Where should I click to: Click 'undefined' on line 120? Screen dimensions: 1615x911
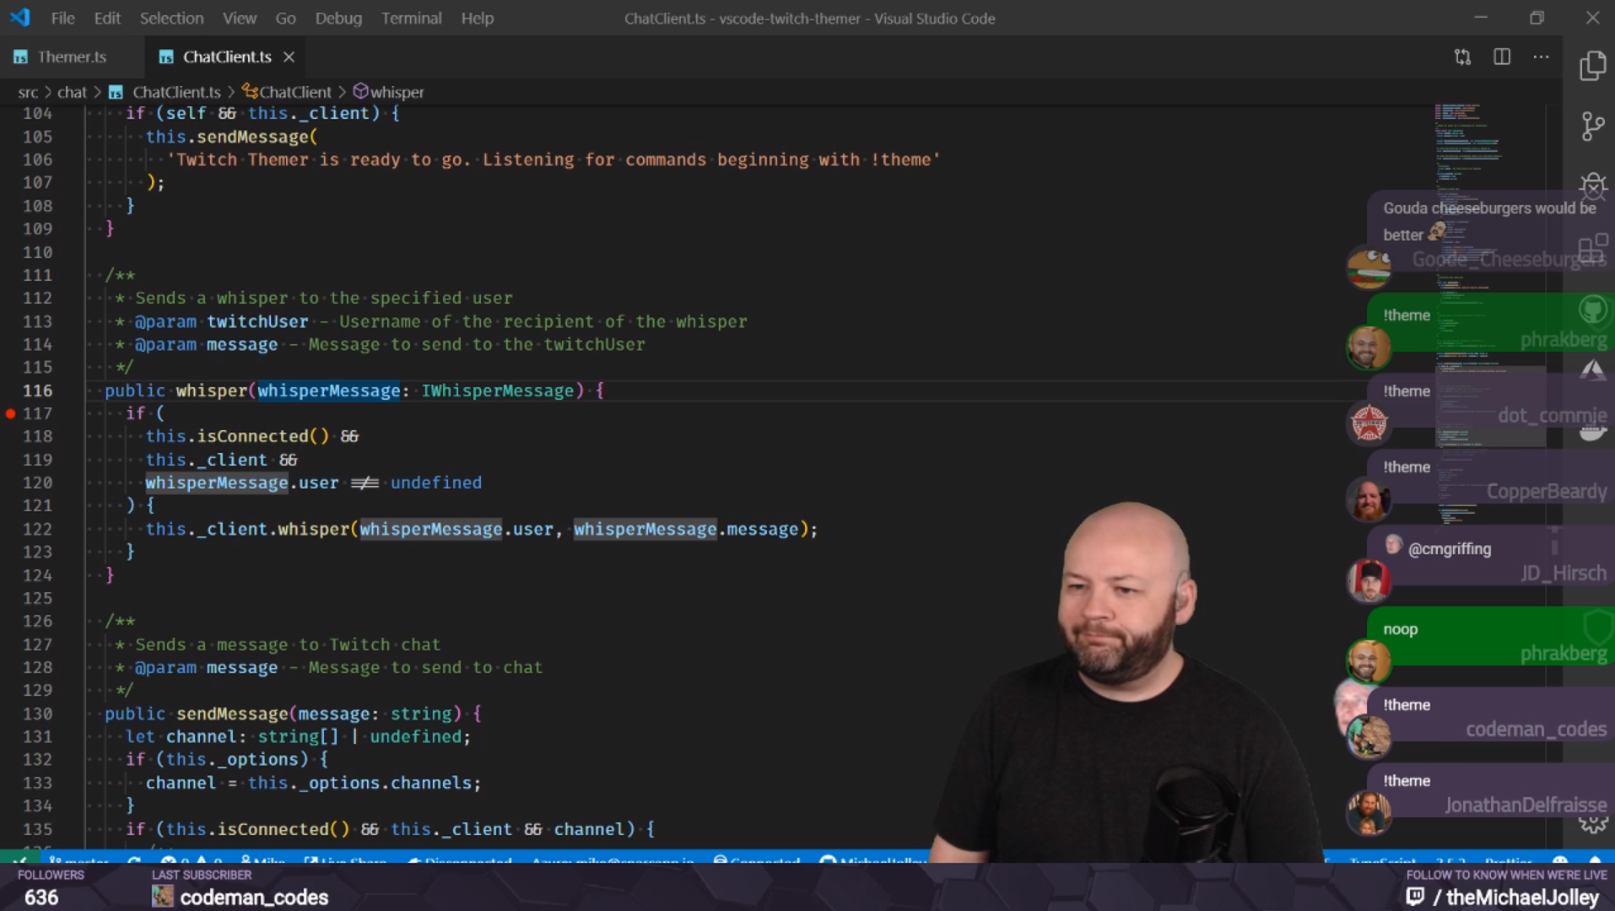436,482
